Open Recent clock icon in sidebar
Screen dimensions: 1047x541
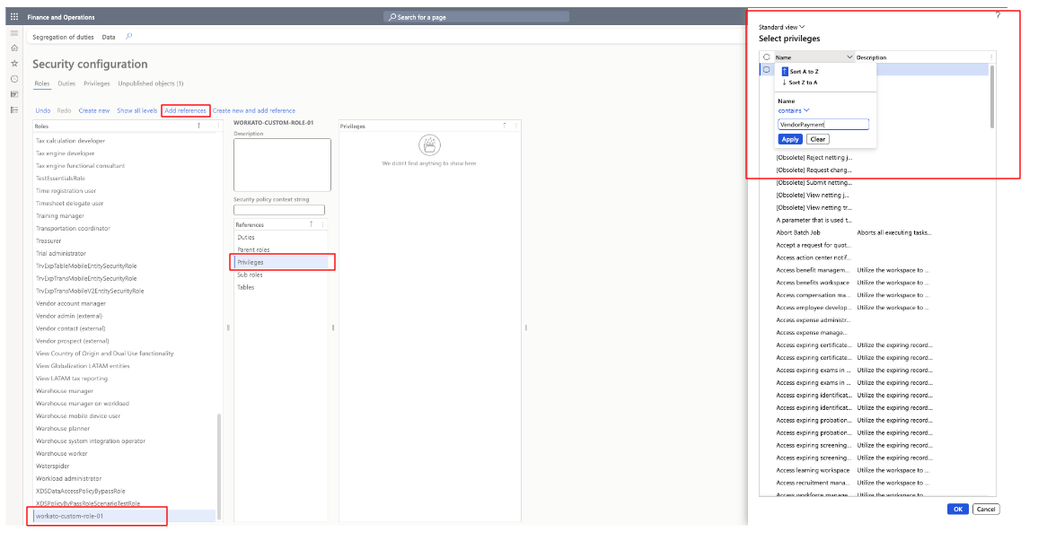tap(13, 79)
